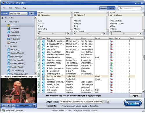Select the Music(182) category

point(15,32)
